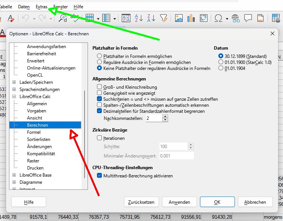The width and height of the screenshot is (283, 221).
Task: Open the Fenster menu
Action: 61,7
